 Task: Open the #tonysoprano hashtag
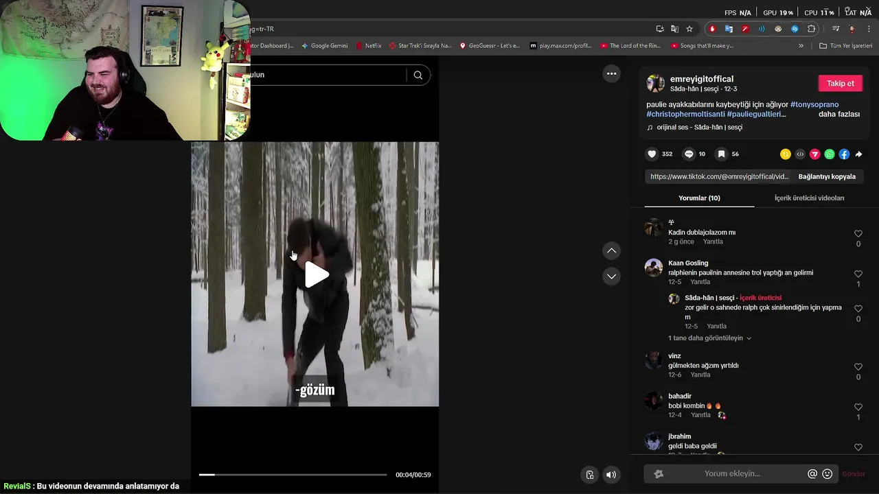coord(814,104)
